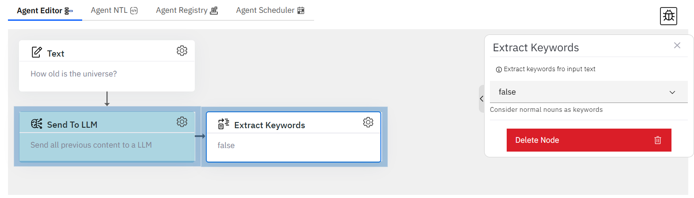694x198 pixels.
Task: Select the Text node's universe question text
Action: (x=74, y=74)
